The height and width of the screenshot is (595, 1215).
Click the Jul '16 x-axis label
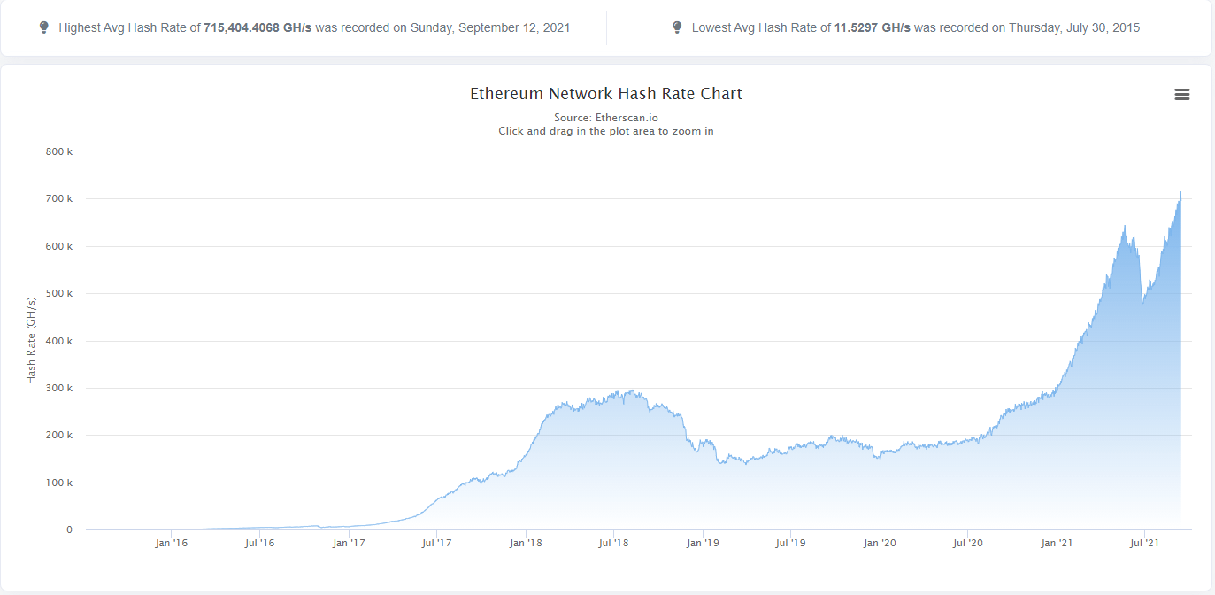[x=259, y=543]
